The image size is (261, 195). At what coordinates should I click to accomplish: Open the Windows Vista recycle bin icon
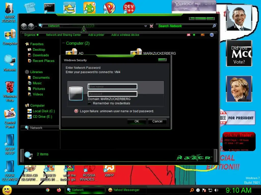click(x=10, y=91)
